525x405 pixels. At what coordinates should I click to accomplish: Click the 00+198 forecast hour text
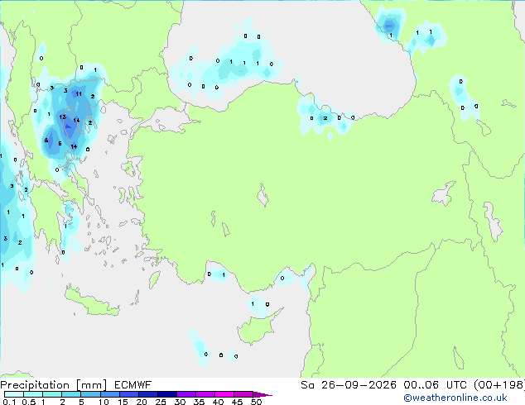coord(499,385)
